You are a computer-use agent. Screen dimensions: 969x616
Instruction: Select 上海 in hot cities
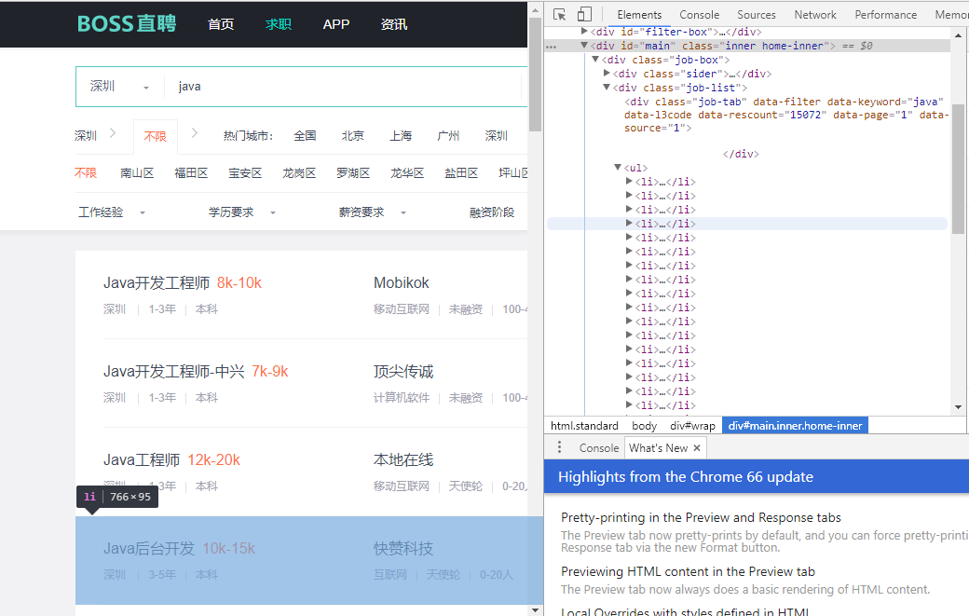401,135
